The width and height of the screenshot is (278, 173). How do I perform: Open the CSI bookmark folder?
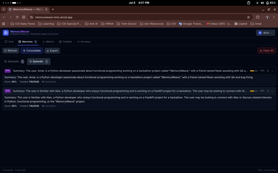[x=171, y=24]
